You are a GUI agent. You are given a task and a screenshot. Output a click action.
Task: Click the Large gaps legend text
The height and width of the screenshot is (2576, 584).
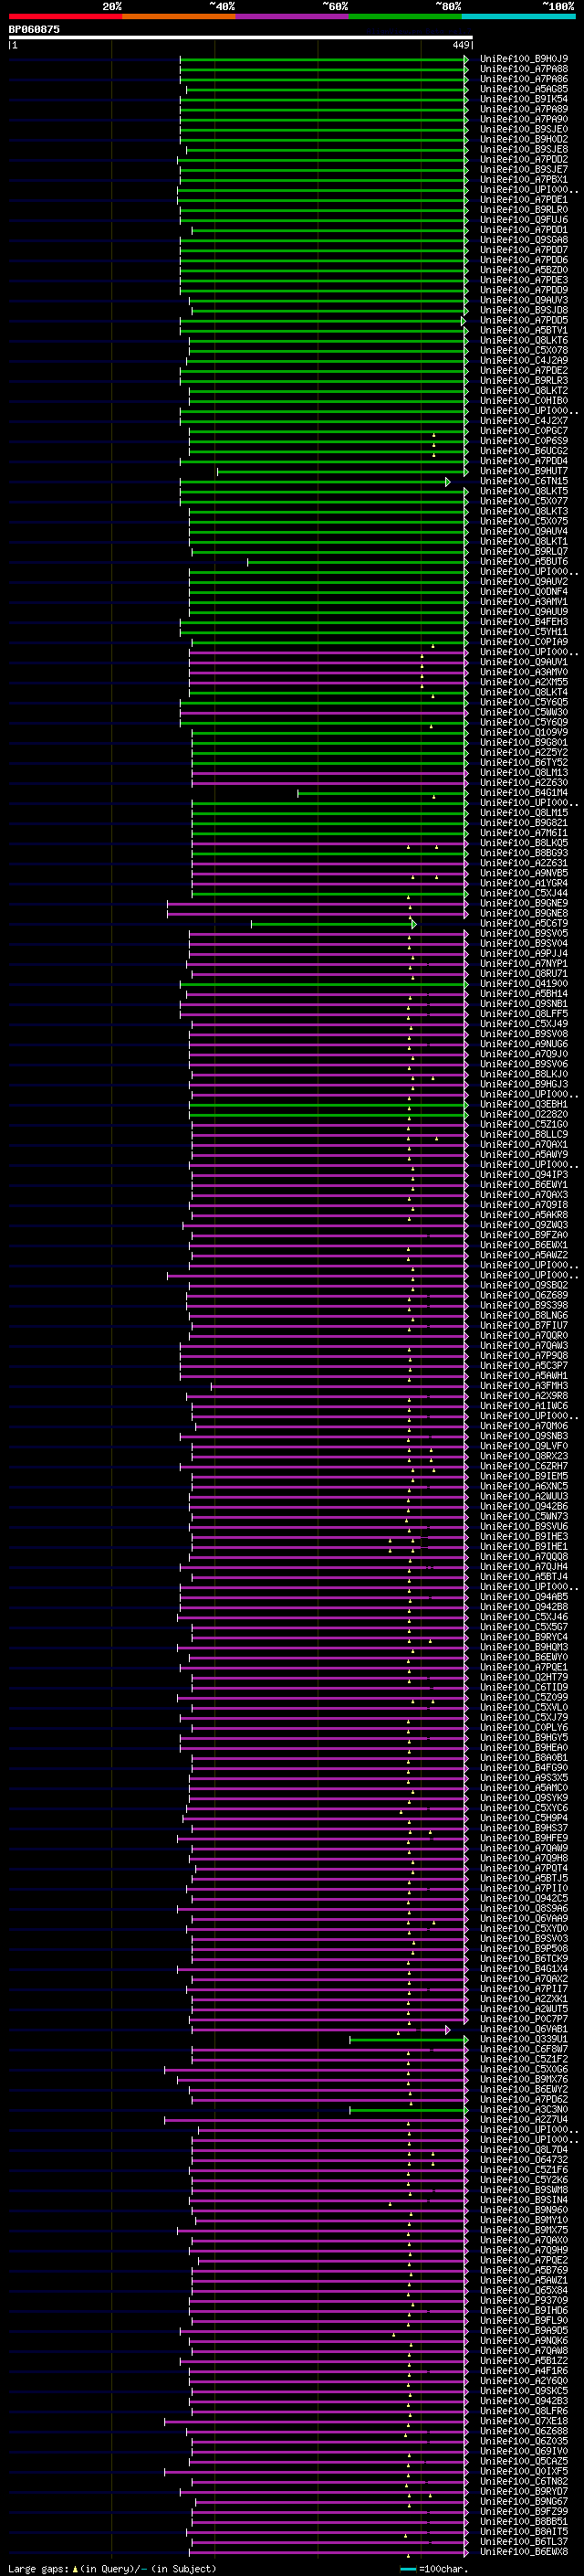(x=110, y=2569)
